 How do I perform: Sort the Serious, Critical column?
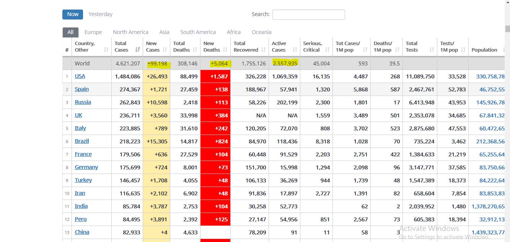(x=328, y=50)
